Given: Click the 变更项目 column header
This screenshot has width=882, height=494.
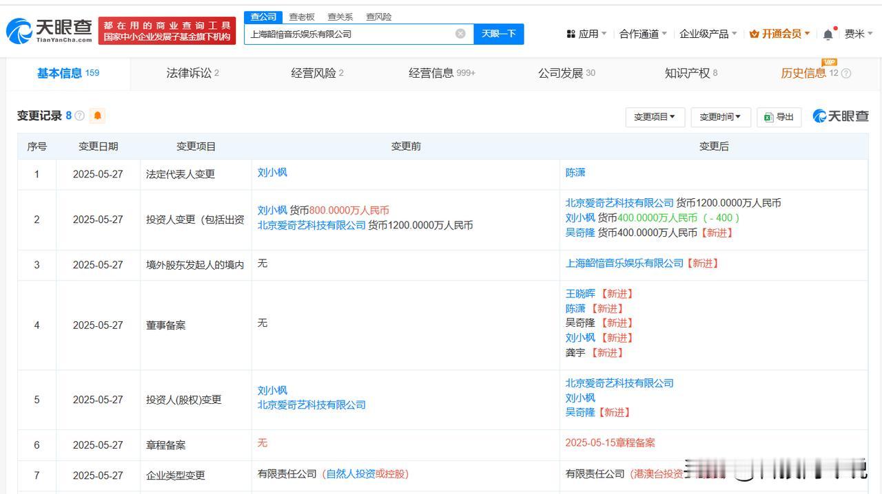Looking at the screenshot, I should (196, 146).
